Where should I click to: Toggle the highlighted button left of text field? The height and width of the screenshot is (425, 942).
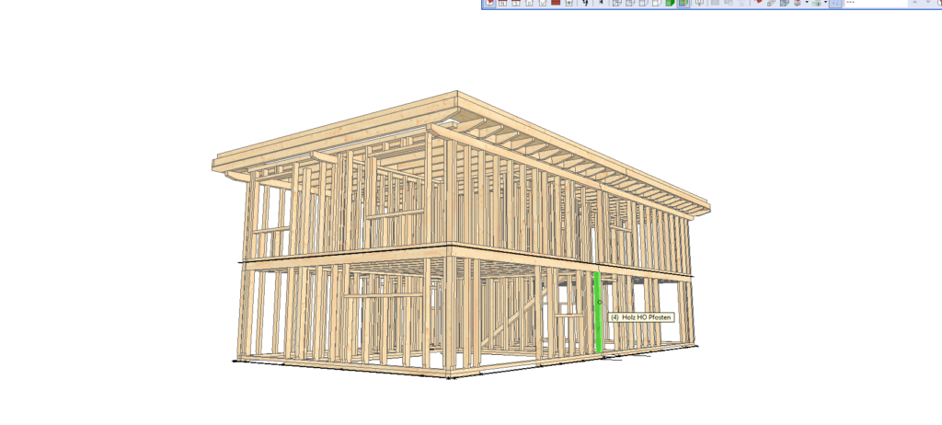pos(834,3)
